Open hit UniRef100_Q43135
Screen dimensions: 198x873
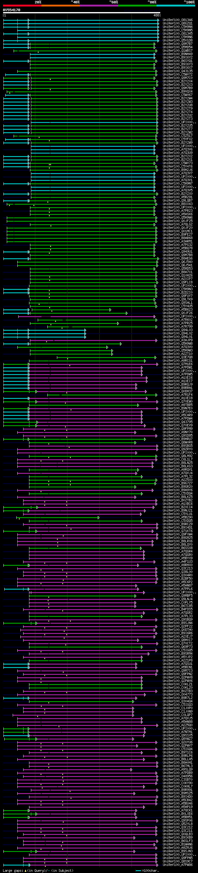click(x=178, y=71)
